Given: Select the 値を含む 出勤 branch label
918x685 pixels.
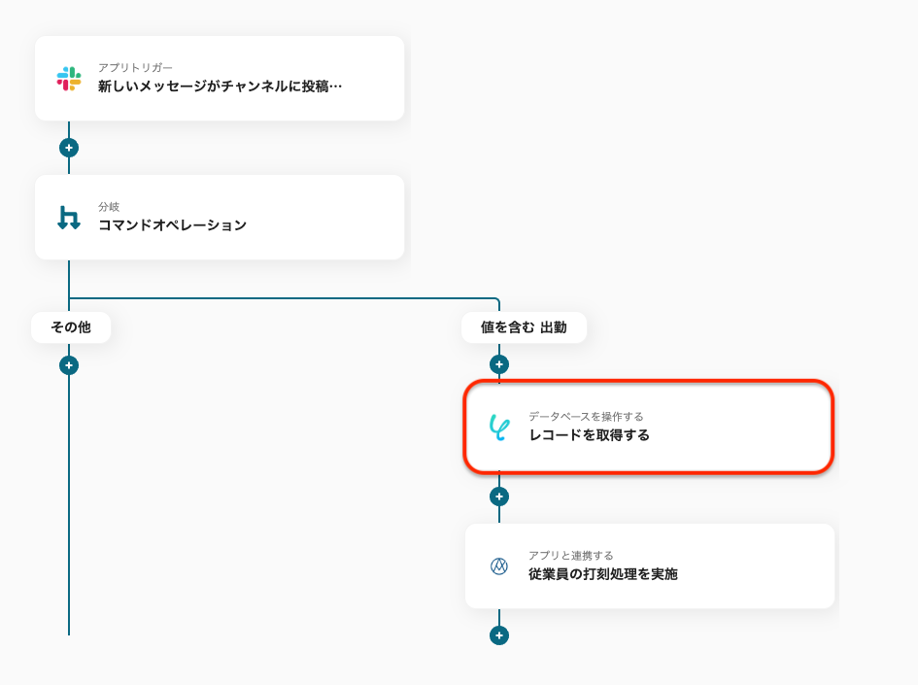Looking at the screenshot, I should pyautogui.click(x=524, y=327).
